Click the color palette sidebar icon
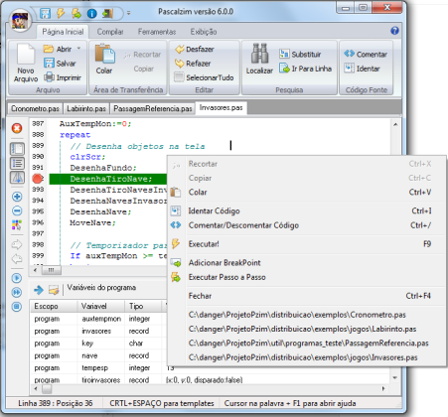 coord(17,225)
